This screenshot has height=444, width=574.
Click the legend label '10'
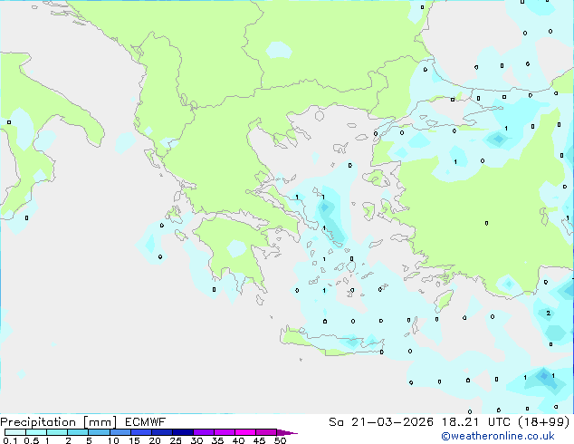tap(113, 440)
